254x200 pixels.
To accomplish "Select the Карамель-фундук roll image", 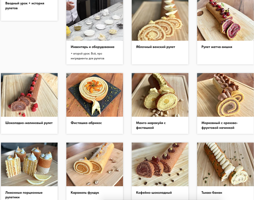I will click(94, 164).
